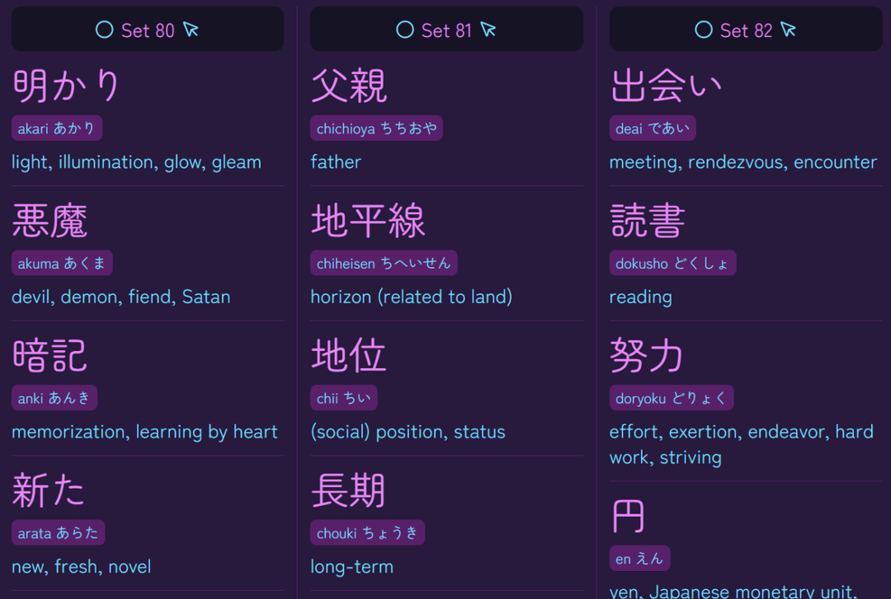Click the akuma あくま reading badge
Image resolution: width=891 pixels, height=599 pixels.
[62, 263]
